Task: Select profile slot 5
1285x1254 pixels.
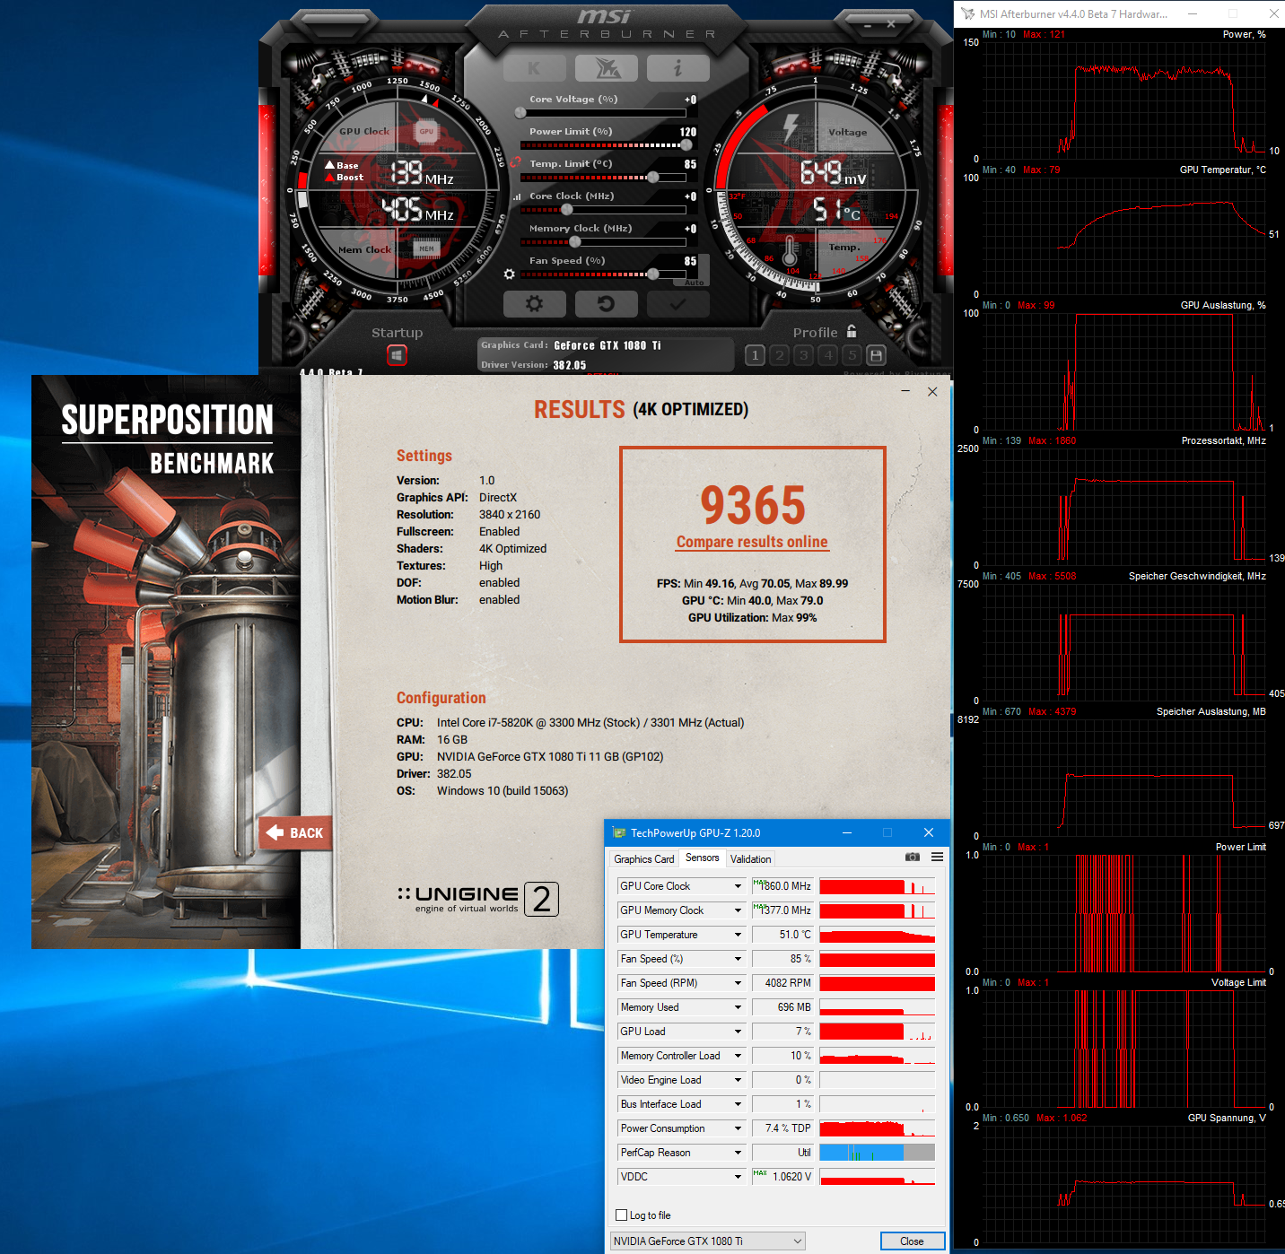Action: pyautogui.click(x=852, y=356)
